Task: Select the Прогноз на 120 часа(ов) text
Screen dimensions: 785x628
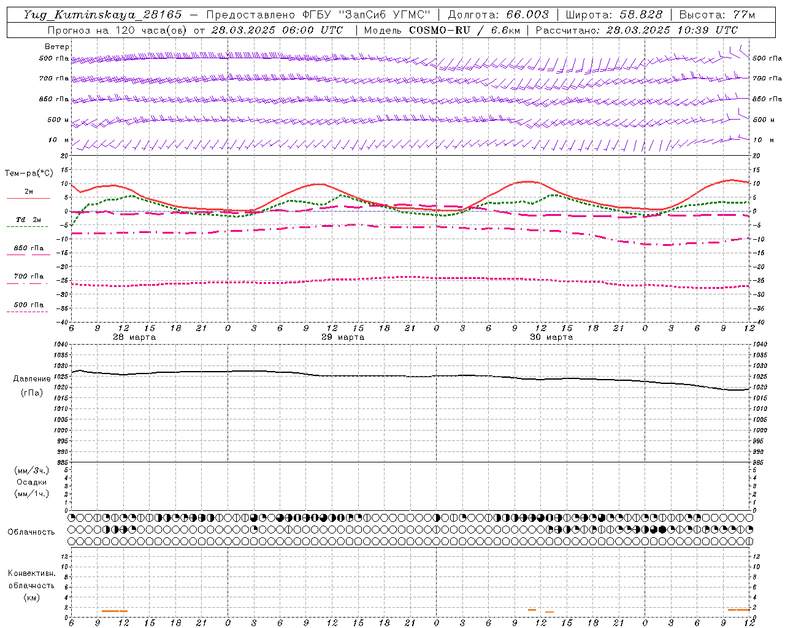Action: point(117,30)
